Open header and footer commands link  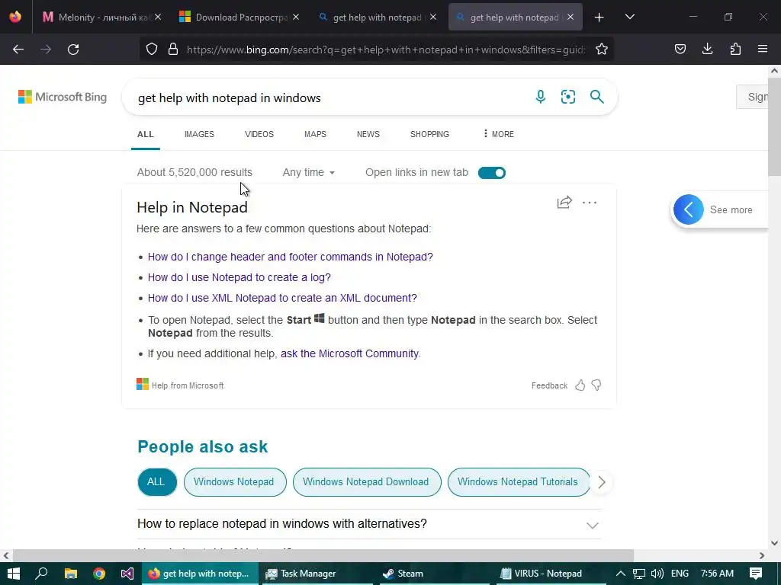[x=291, y=257]
